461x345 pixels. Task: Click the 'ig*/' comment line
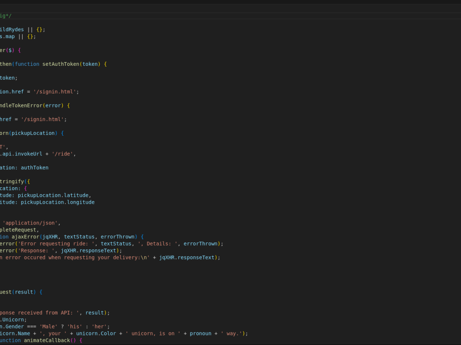coord(6,16)
